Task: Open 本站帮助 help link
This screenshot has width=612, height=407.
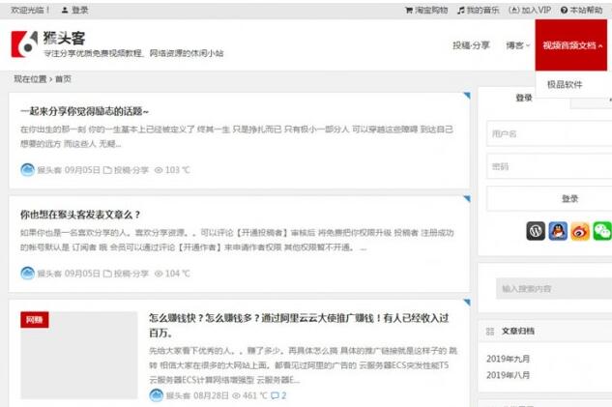Action: coord(584,10)
